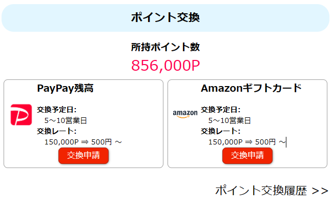The width and height of the screenshot is (333, 208).
Task: Click the PayPay logo icon
Action: 21,114
